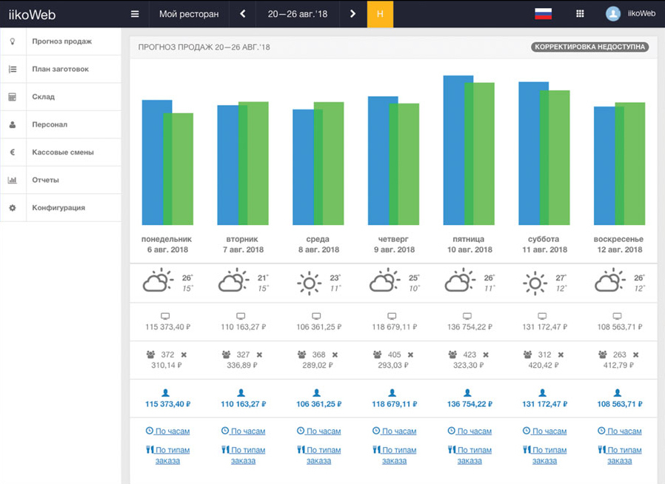Screen dimensions: 665x484
Task: Click the Кассовые смены euro icon
Action: [13, 152]
